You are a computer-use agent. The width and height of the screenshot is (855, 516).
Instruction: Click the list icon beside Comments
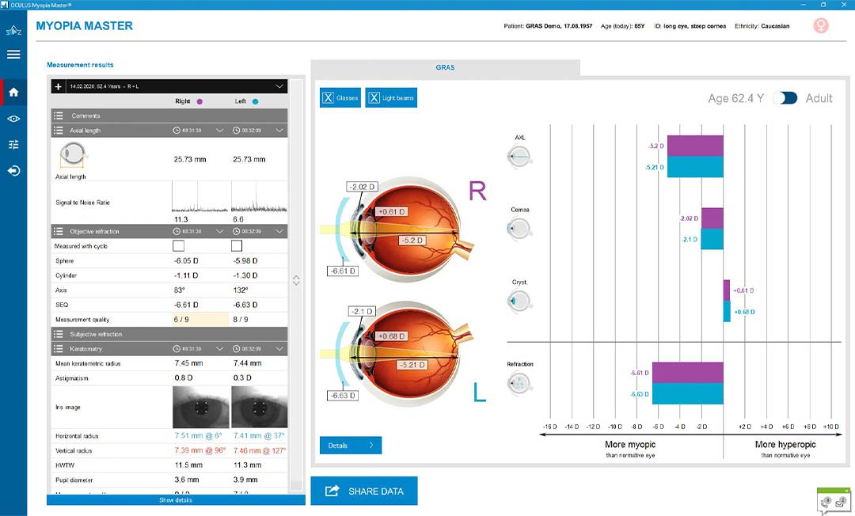pos(59,116)
